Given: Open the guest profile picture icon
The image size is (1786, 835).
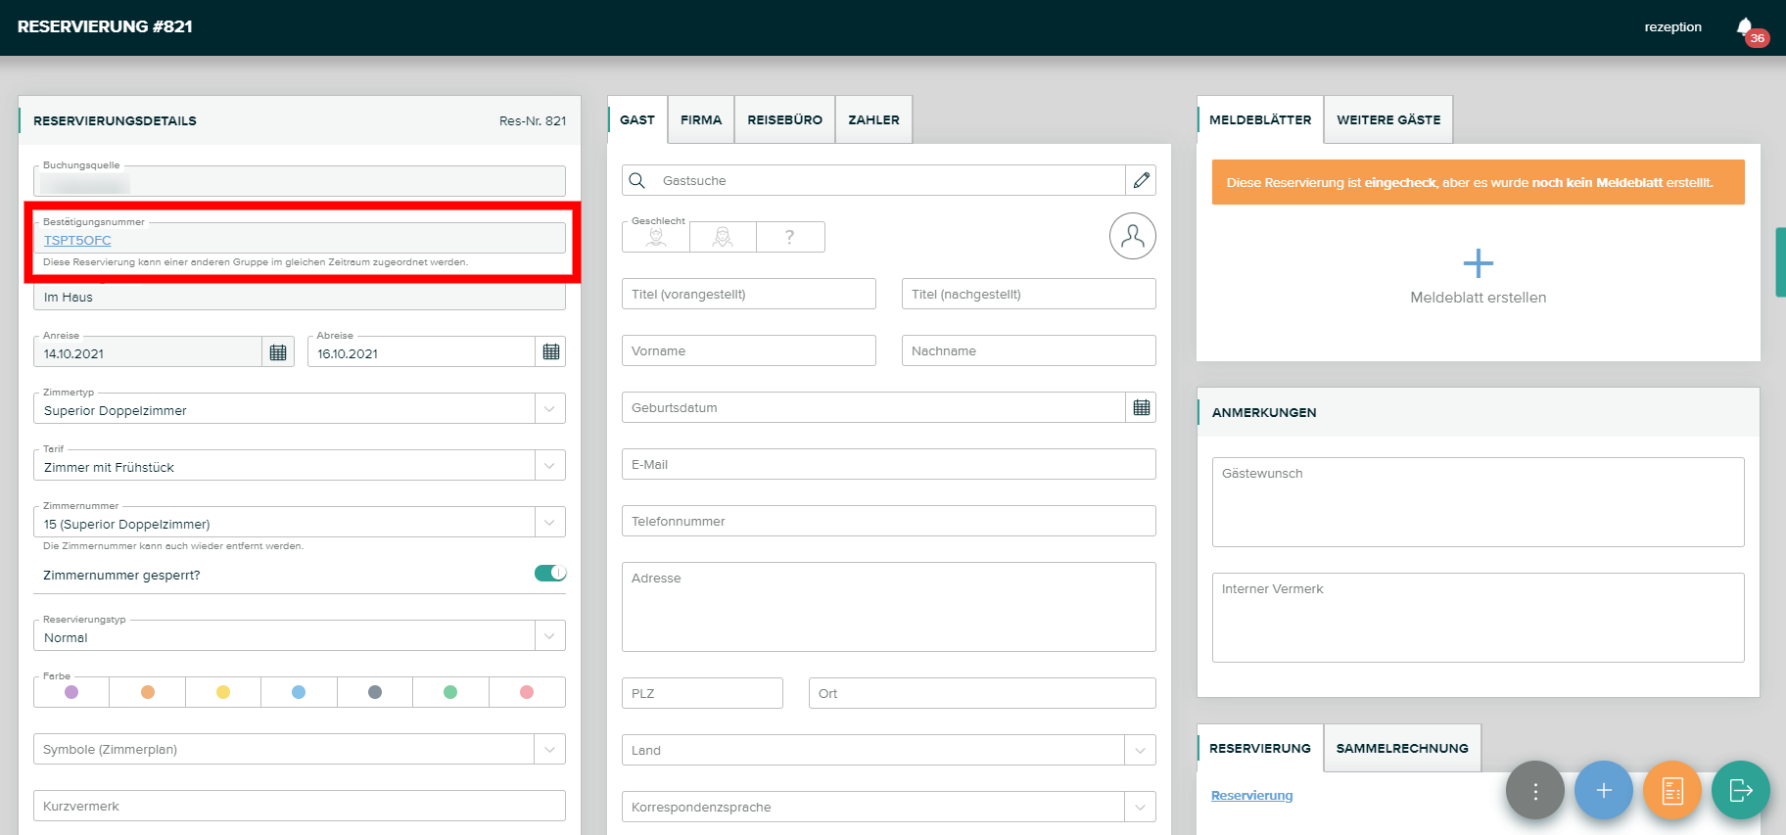Looking at the screenshot, I should pos(1132,236).
